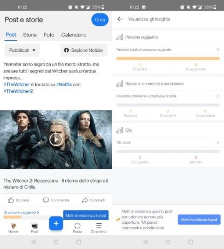
Task: Expand 15 persone raggiunte details
Action: point(21,212)
